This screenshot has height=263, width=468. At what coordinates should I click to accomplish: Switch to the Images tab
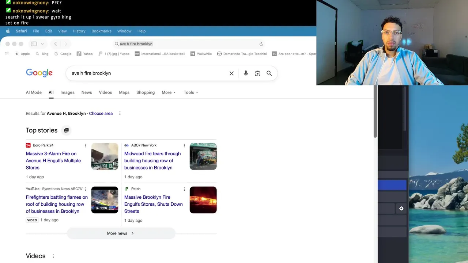click(67, 92)
